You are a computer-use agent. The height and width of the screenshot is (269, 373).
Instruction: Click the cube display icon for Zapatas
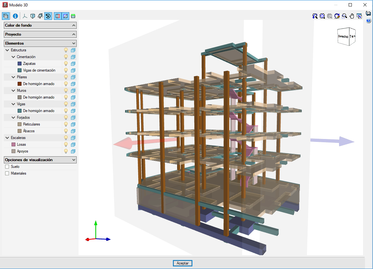pyautogui.click(x=73, y=64)
